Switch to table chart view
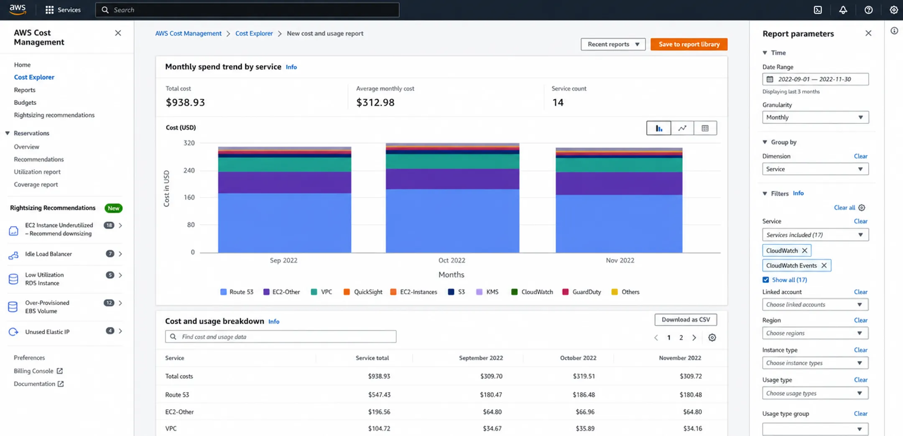The image size is (903, 436). click(x=705, y=128)
